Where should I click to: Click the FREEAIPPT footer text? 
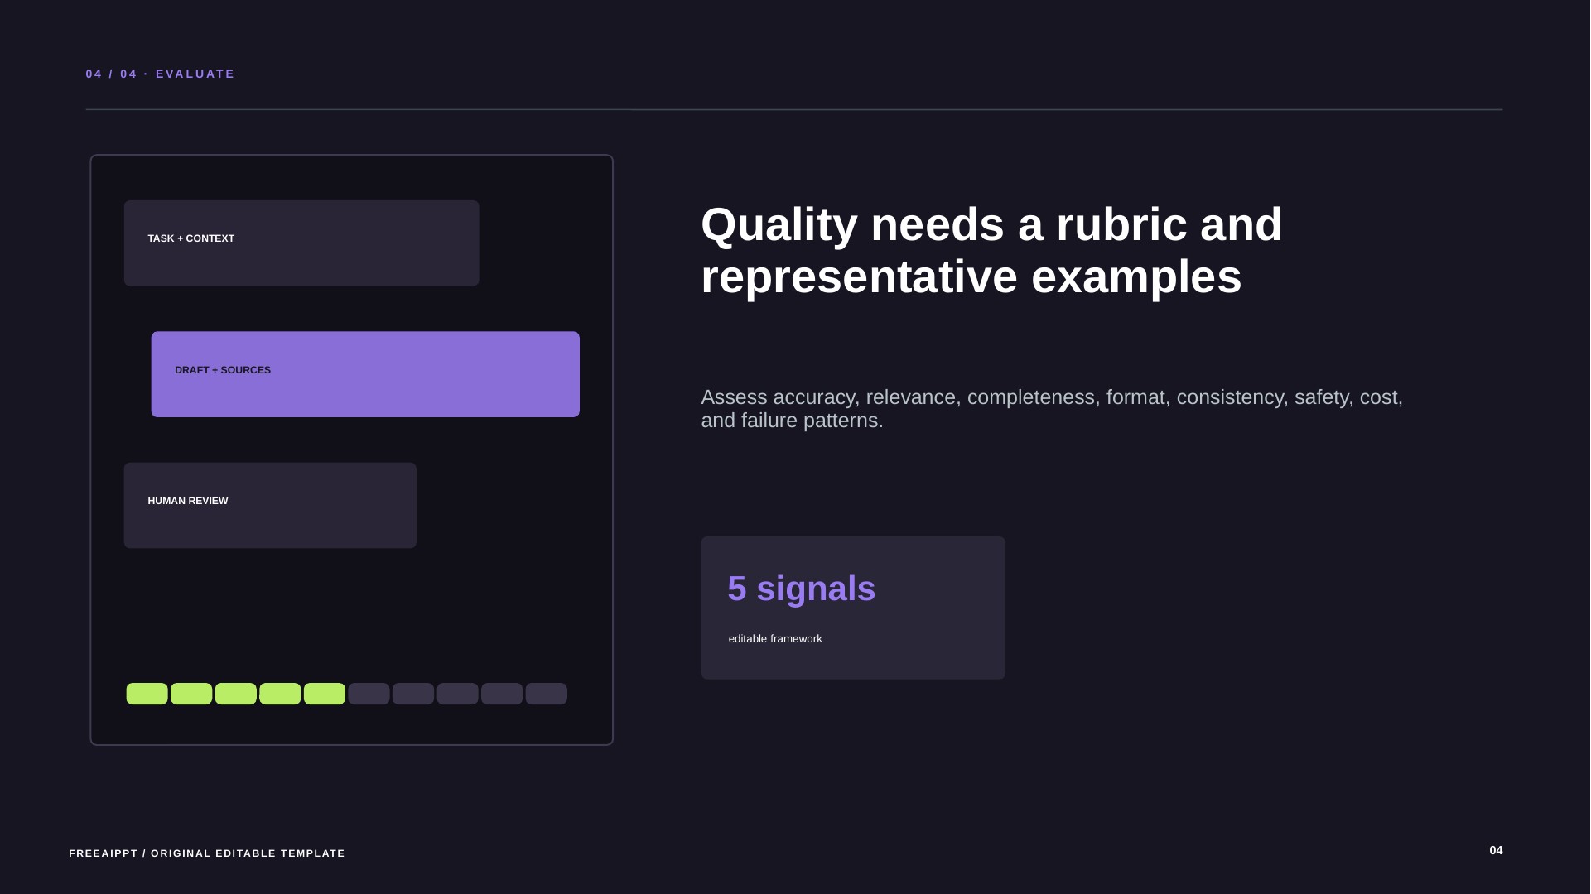207,853
